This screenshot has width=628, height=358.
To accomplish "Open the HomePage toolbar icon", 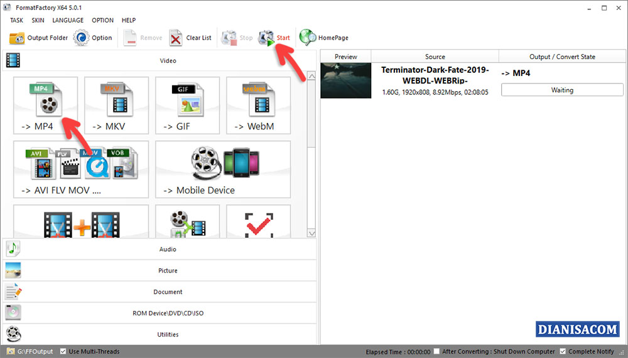I will coord(324,38).
